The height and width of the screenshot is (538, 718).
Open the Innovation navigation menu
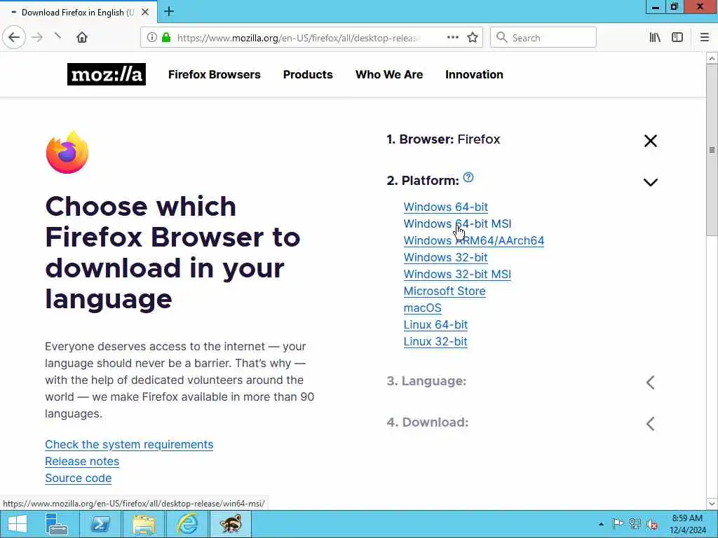tap(474, 74)
